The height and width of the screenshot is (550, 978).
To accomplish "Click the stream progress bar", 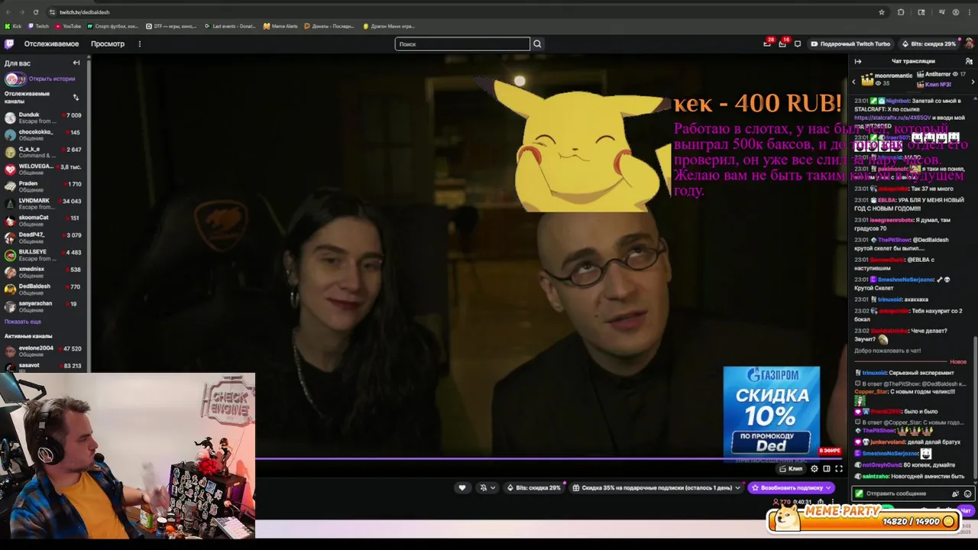I will coord(548,459).
